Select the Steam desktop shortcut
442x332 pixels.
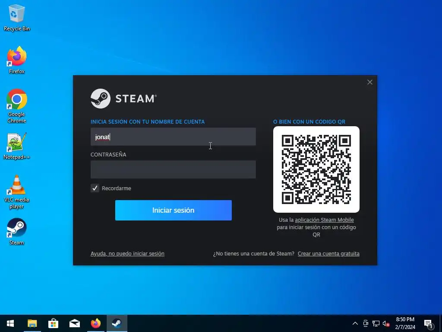pyautogui.click(x=17, y=232)
